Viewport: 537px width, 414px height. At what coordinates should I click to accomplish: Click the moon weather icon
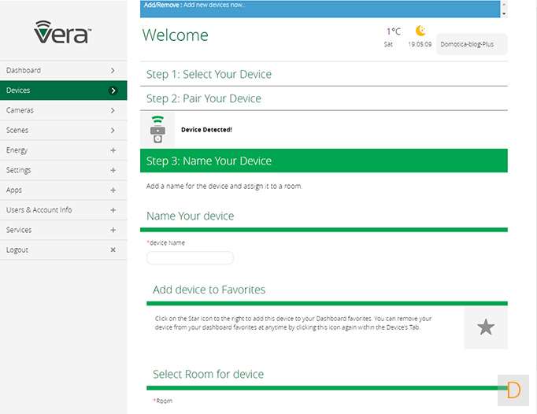click(x=421, y=31)
